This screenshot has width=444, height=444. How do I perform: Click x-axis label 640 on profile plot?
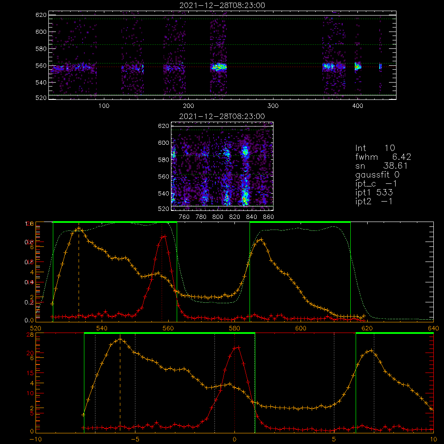tap(433, 328)
